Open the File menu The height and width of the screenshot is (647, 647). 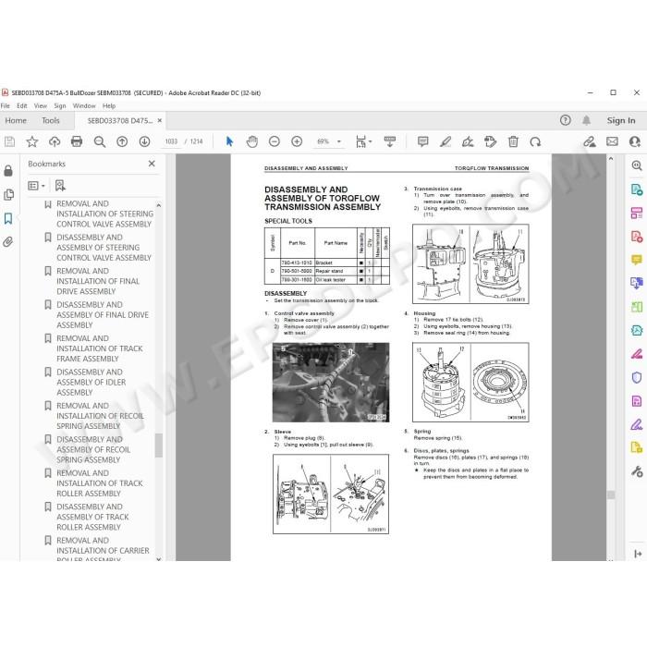coord(5,106)
